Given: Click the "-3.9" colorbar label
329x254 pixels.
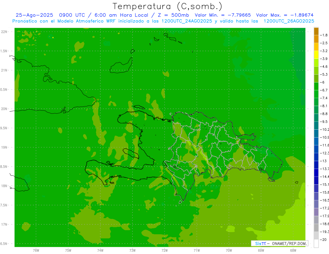Looking at the screenshot, I should coord(324,59).
